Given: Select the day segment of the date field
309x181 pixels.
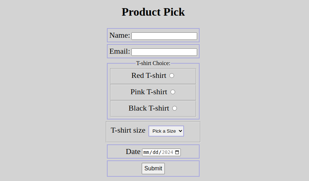Looking at the screenshot, I should [156, 152].
